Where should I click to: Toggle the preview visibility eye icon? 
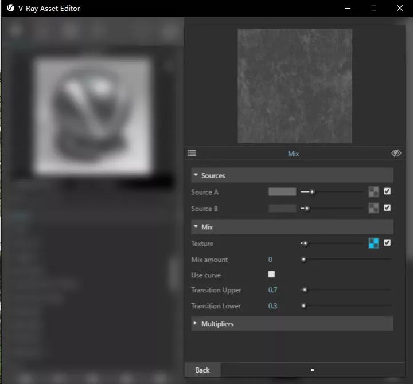pos(396,153)
